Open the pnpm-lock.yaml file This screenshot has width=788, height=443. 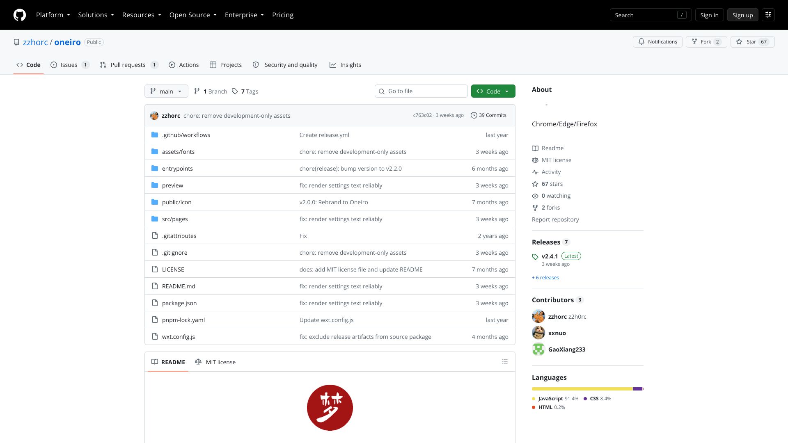click(x=183, y=320)
